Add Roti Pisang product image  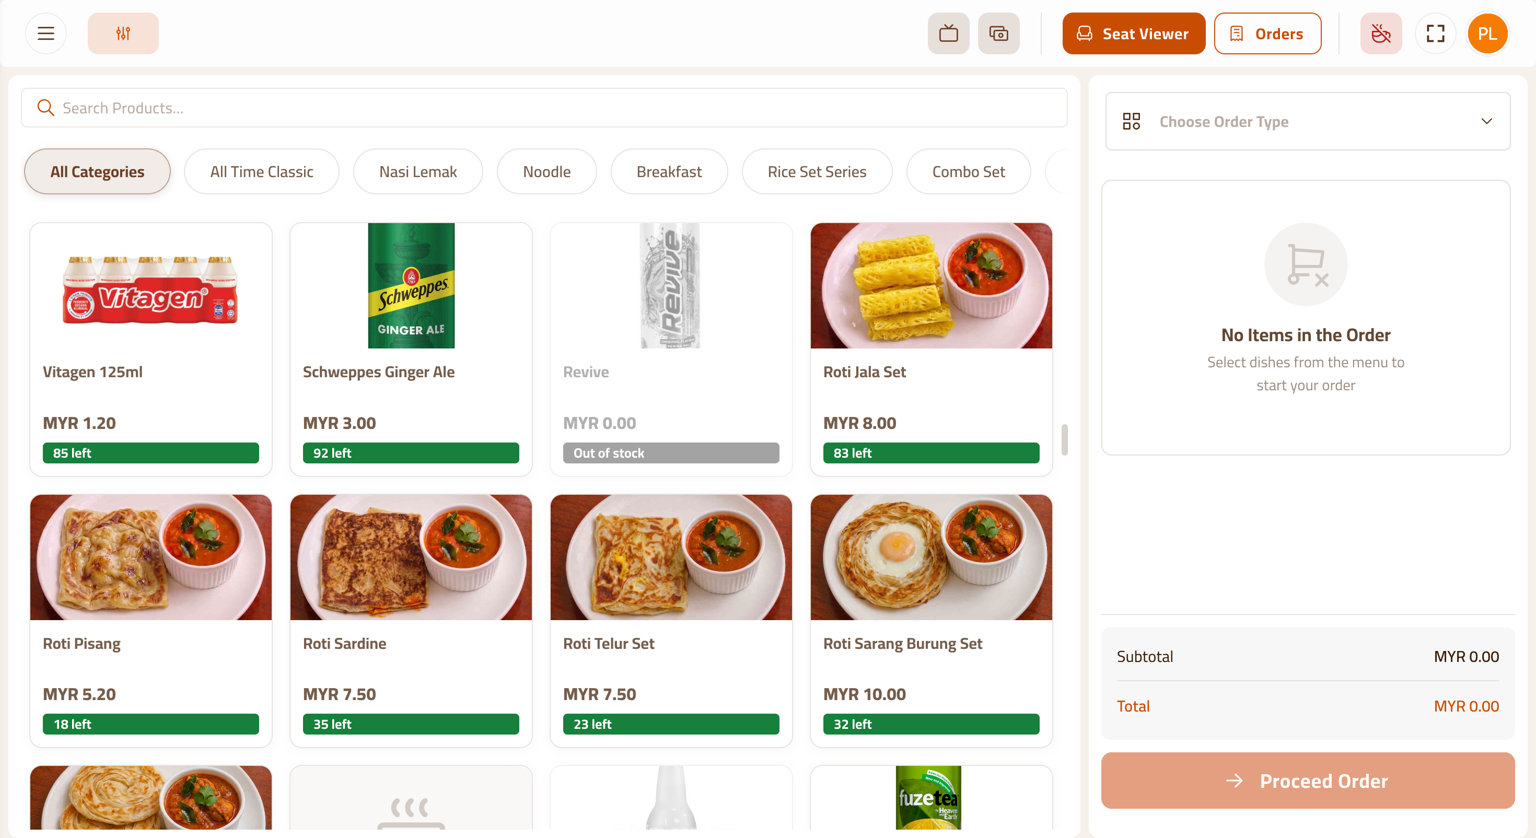point(151,557)
